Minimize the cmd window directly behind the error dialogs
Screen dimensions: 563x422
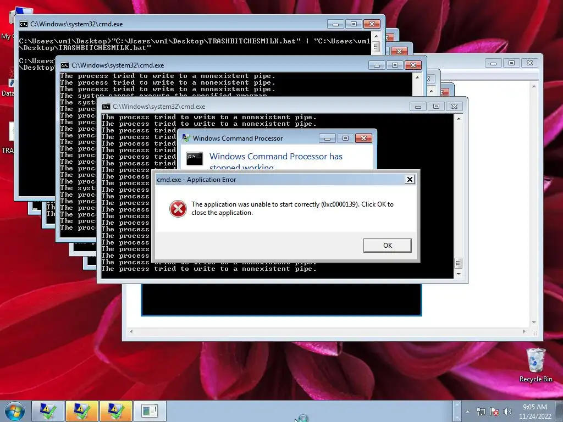pos(418,107)
